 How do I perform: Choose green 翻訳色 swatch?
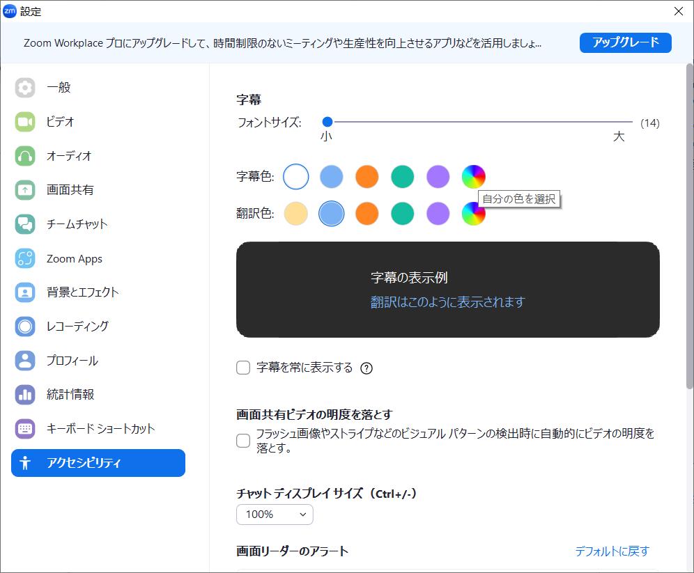(402, 214)
